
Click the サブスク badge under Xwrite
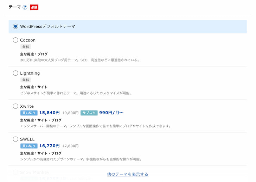click(x=89, y=113)
